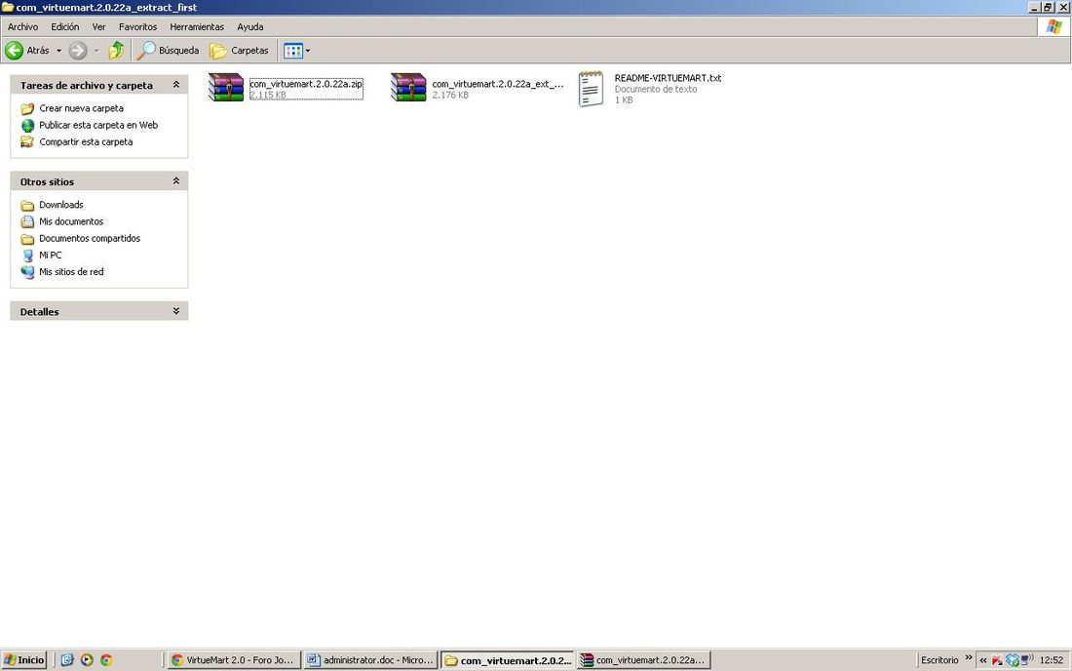Open the Favoritos menu
This screenshot has height=671, width=1072.
[x=137, y=26]
